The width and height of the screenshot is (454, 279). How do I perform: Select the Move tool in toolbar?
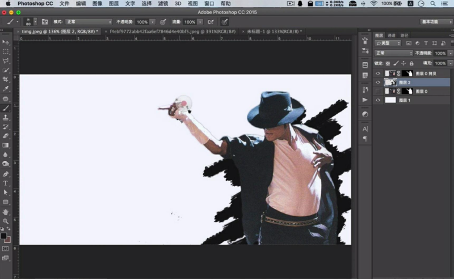6,42
